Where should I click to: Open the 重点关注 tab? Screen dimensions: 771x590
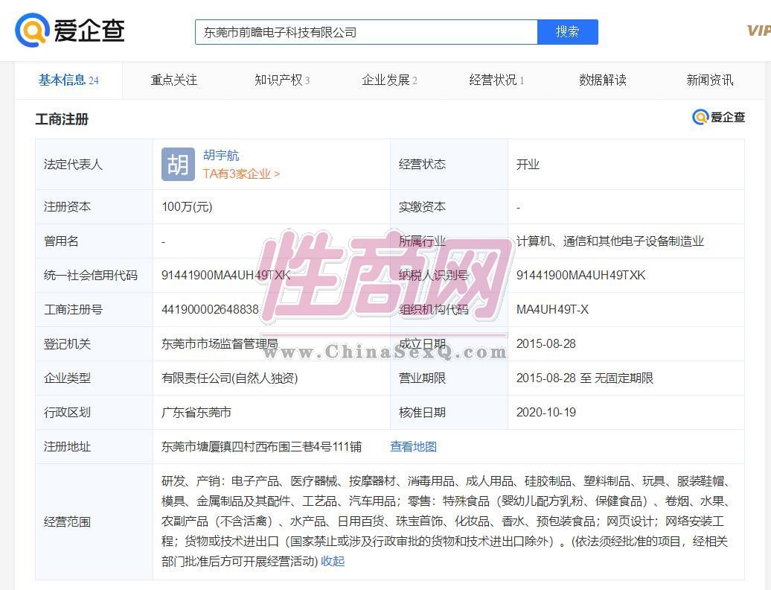(x=174, y=80)
